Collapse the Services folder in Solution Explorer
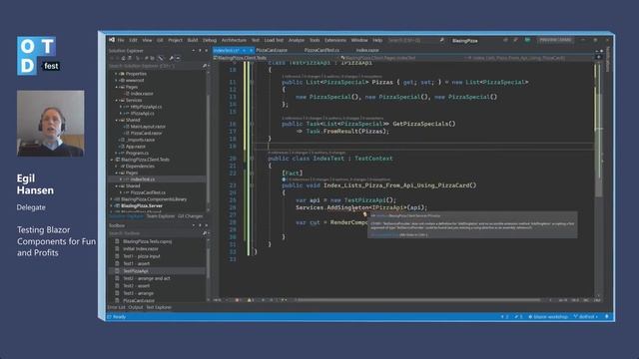The height and width of the screenshot is (359, 639). (116, 100)
